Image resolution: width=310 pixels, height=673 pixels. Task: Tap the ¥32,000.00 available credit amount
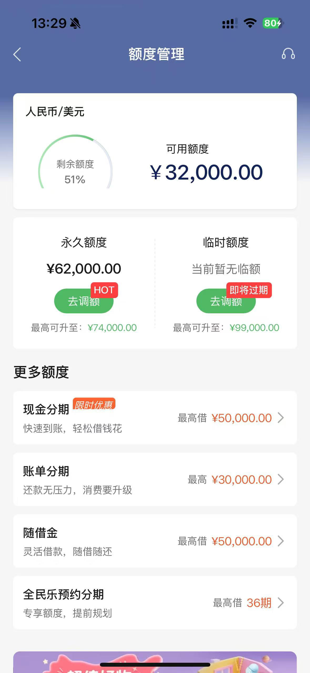coord(206,172)
